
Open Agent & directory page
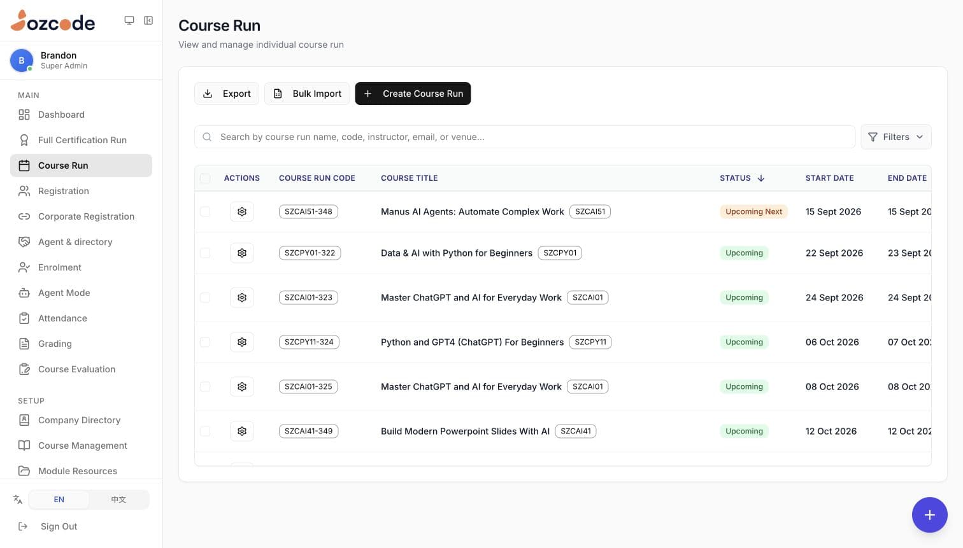tap(81, 242)
